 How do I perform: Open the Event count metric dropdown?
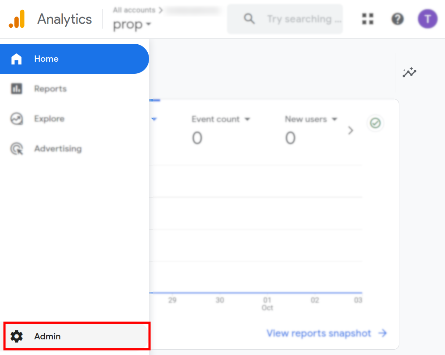pos(221,119)
